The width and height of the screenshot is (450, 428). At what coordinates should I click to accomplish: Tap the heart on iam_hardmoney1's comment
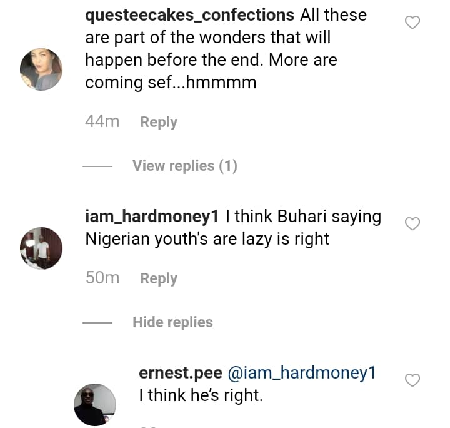pos(412,224)
